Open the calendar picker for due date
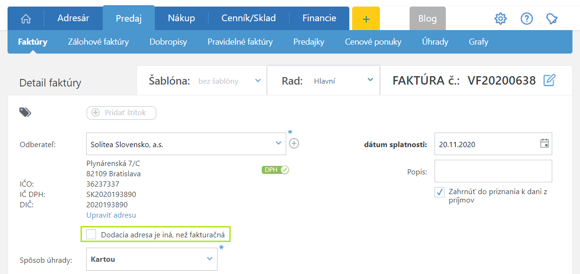Screen dimensions: 580x274 (x=544, y=144)
